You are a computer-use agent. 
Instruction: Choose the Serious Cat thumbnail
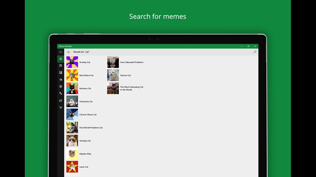pos(113,75)
